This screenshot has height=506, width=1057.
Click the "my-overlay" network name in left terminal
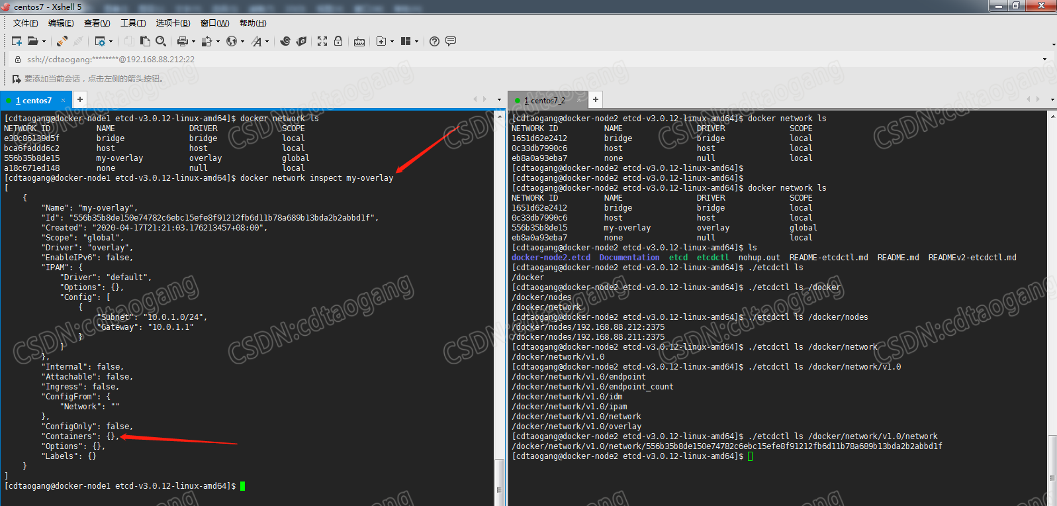120,158
